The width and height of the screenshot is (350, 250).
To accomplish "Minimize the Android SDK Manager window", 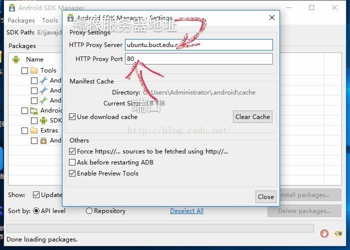I will (289, 7).
